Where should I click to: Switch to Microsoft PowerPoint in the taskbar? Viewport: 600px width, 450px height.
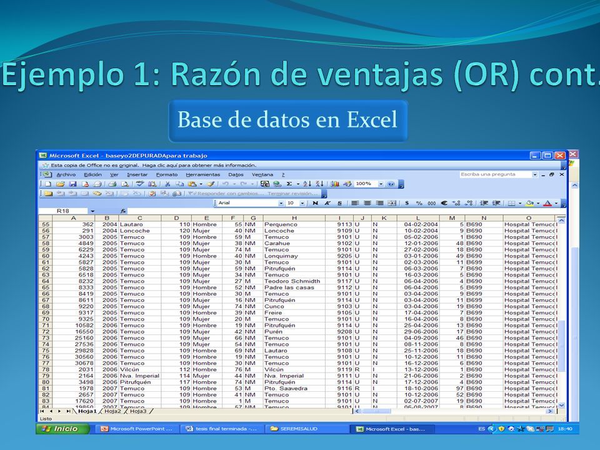point(137,429)
